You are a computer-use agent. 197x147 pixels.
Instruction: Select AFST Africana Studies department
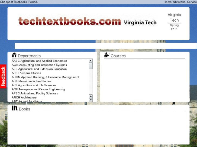click(x=26, y=73)
